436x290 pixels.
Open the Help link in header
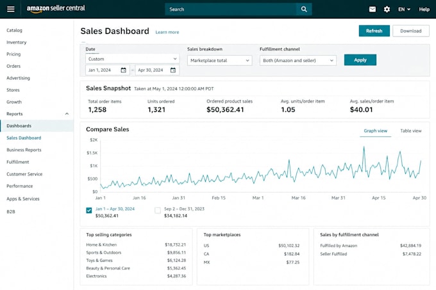[x=424, y=9]
